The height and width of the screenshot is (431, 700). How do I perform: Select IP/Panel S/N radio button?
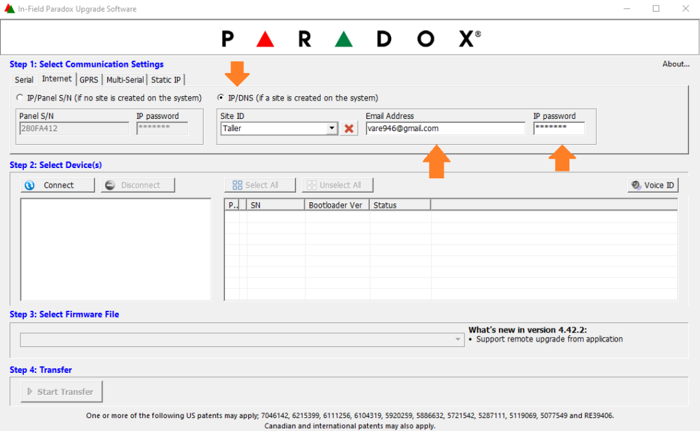20,97
